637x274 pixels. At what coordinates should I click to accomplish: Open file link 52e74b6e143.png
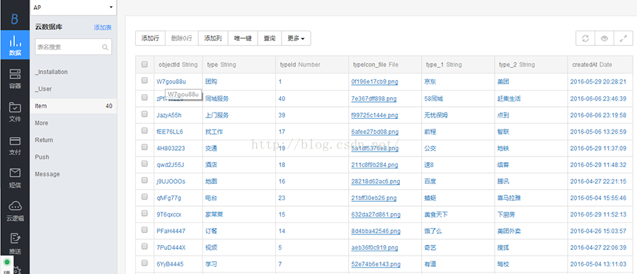click(376, 264)
